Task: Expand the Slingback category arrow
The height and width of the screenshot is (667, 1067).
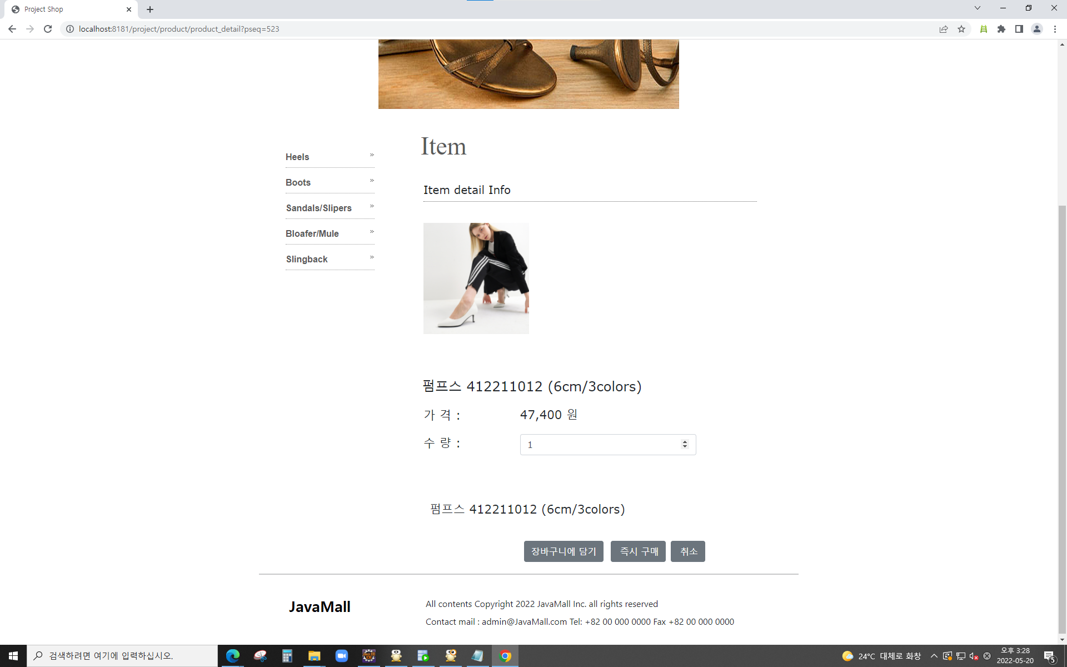Action: (371, 257)
